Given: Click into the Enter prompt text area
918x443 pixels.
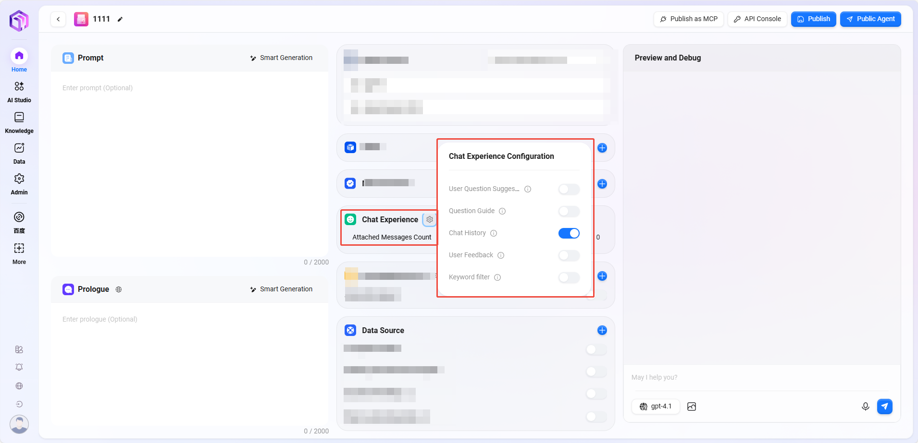Looking at the screenshot, I should pyautogui.click(x=189, y=163).
